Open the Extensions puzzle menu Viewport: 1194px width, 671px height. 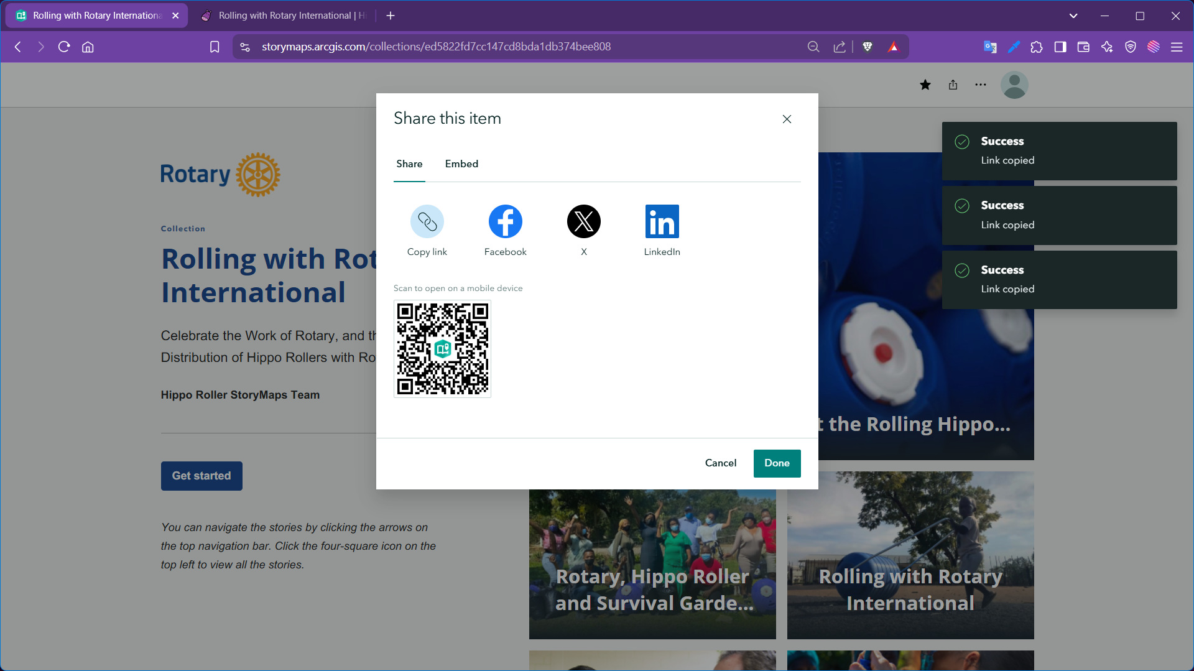(1037, 47)
